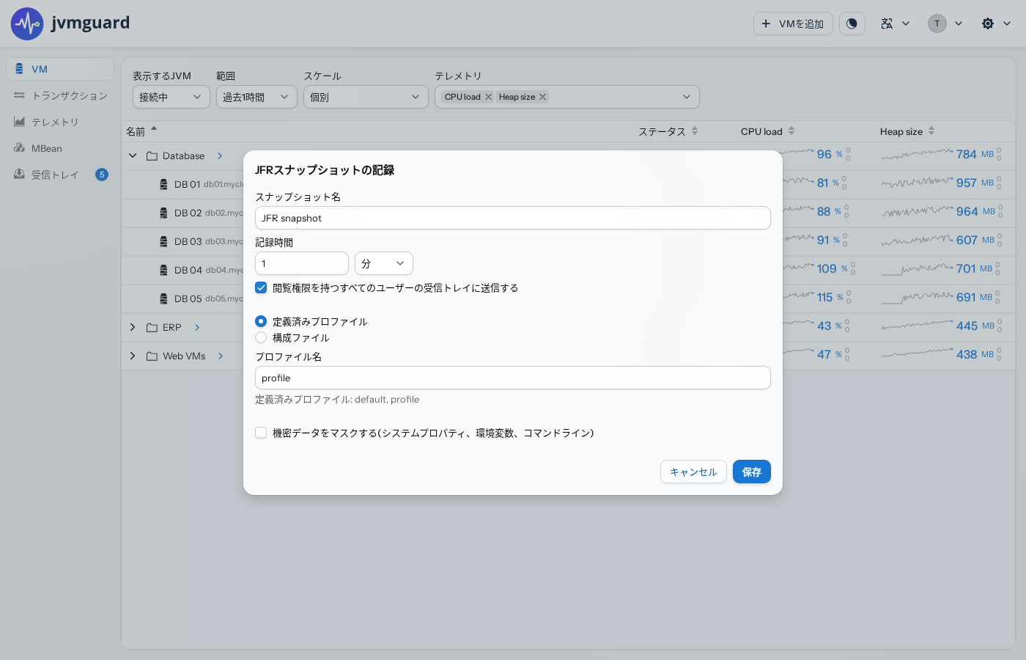Click the 109 % CPU load value
This screenshot has width=1026, height=660.
click(x=833, y=268)
